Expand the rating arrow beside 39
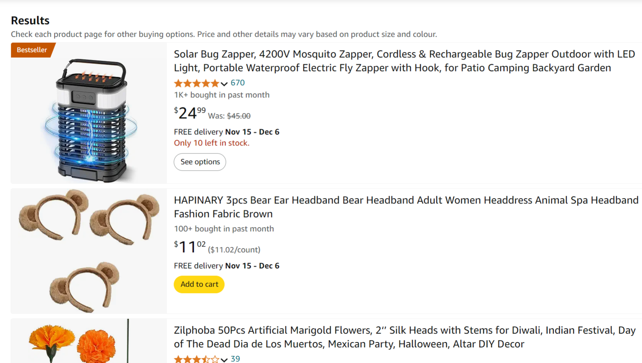Viewport: 642px width, 363px height. [224, 360]
